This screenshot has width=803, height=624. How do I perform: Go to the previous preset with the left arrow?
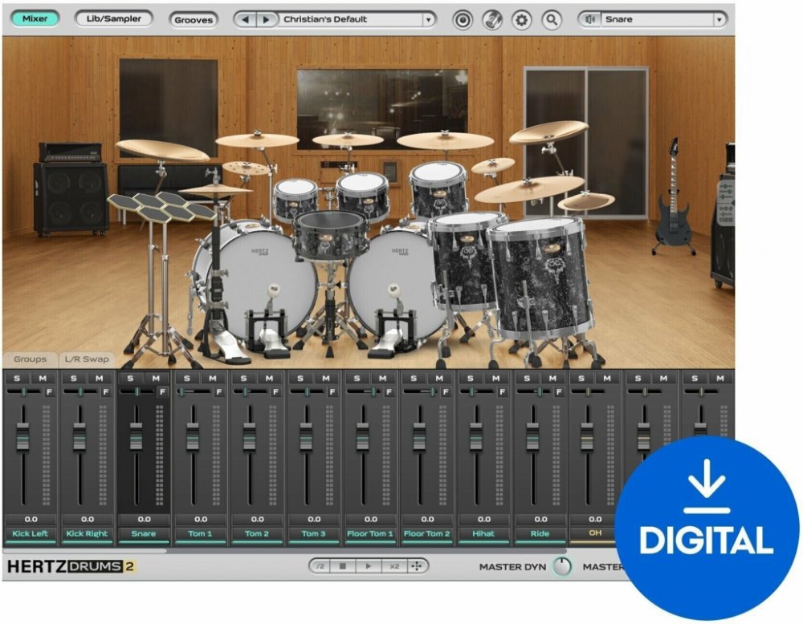pyautogui.click(x=245, y=19)
